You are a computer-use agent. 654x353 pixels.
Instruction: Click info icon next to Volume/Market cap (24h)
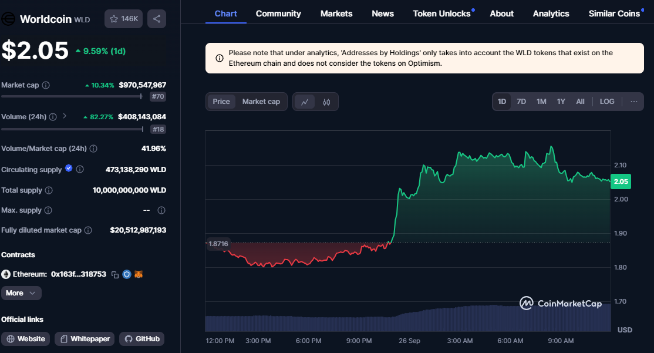click(93, 149)
